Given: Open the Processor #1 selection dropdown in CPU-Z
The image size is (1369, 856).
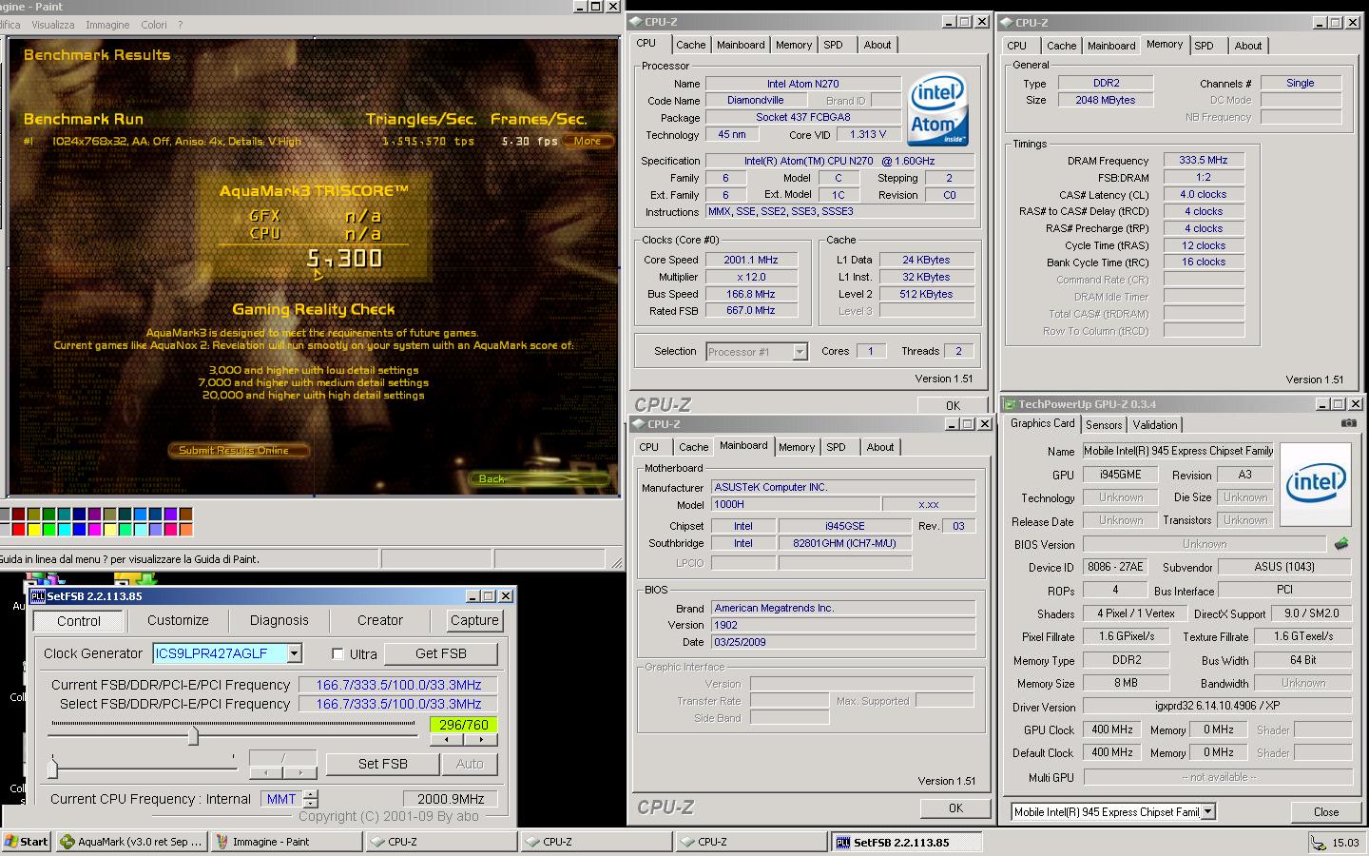Looking at the screenshot, I should tap(800, 352).
